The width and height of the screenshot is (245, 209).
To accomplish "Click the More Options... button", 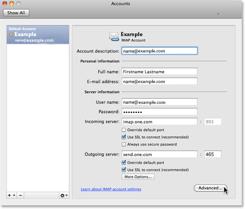I will (x=138, y=177).
